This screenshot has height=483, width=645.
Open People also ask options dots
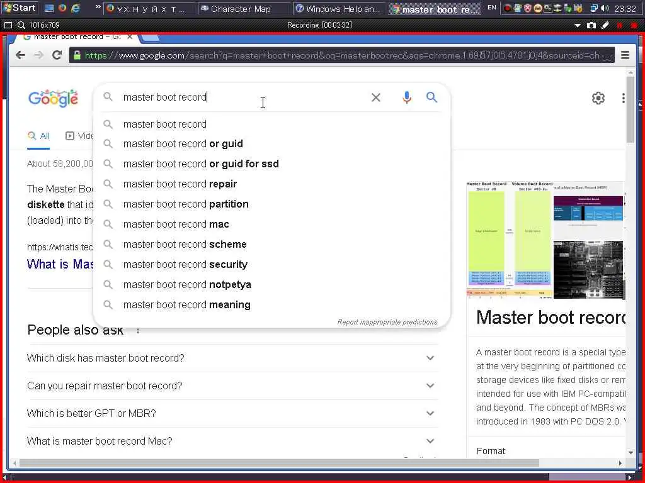[138, 331]
